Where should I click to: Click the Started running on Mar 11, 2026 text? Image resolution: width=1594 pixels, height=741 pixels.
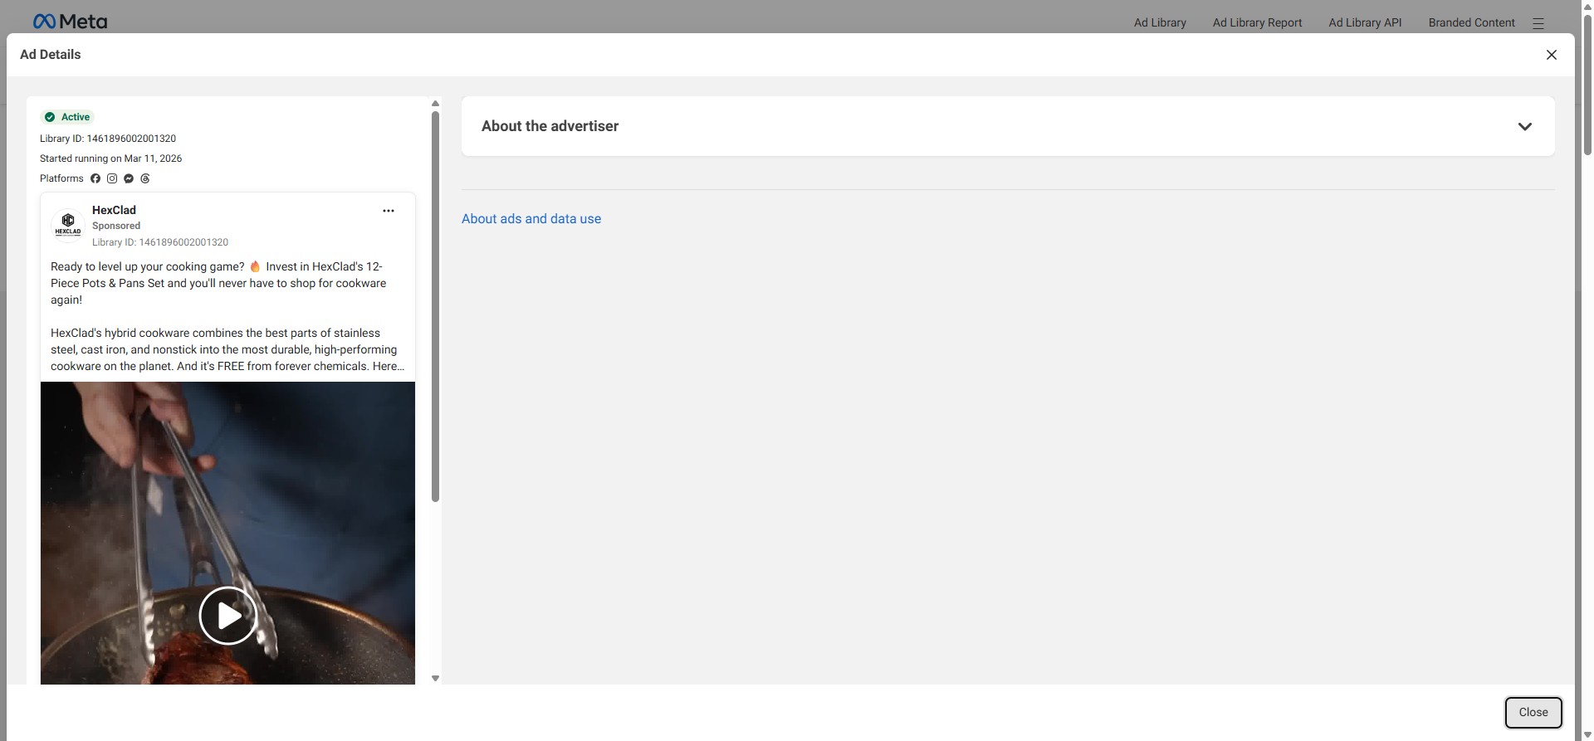click(x=110, y=158)
